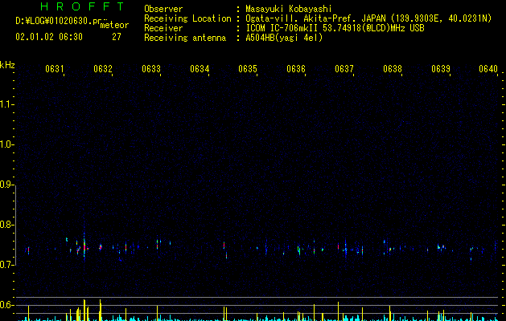Image resolution: width=506 pixels, height=321 pixels.
Task: Click the date stamp 02.01.02 06:30
Action: point(49,37)
